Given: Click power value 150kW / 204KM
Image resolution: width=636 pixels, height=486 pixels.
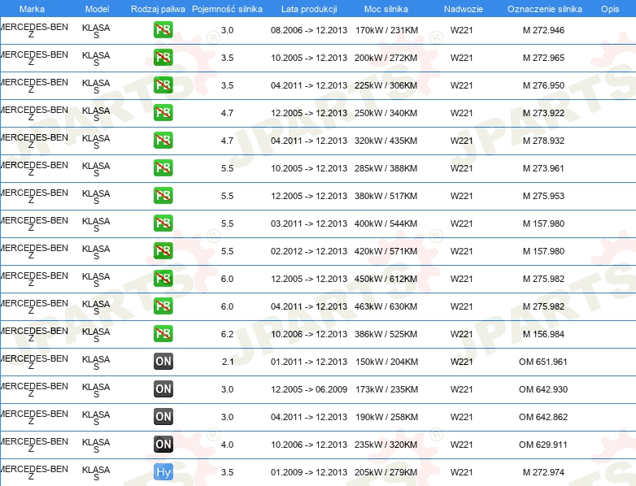Looking at the screenshot, I should (x=386, y=361).
